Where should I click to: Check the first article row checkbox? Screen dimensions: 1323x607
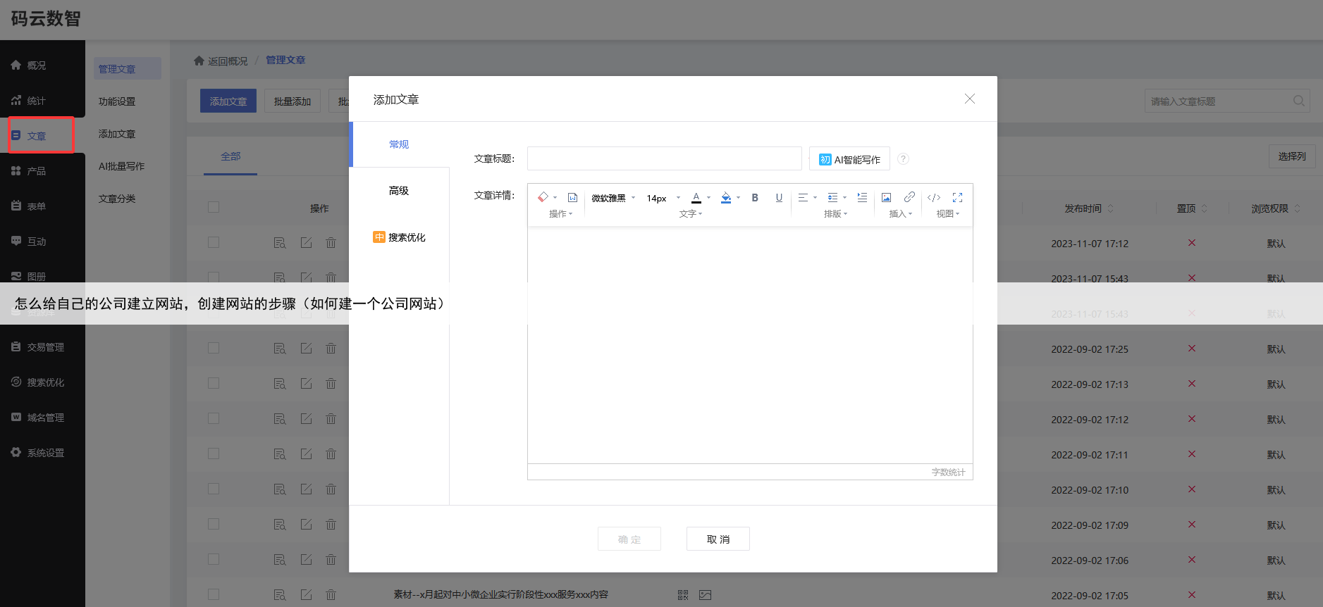(x=214, y=243)
